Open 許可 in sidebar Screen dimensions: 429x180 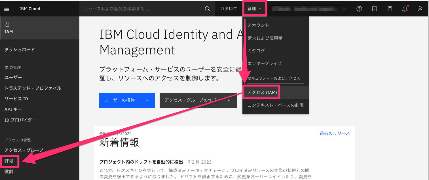[x=9, y=161]
